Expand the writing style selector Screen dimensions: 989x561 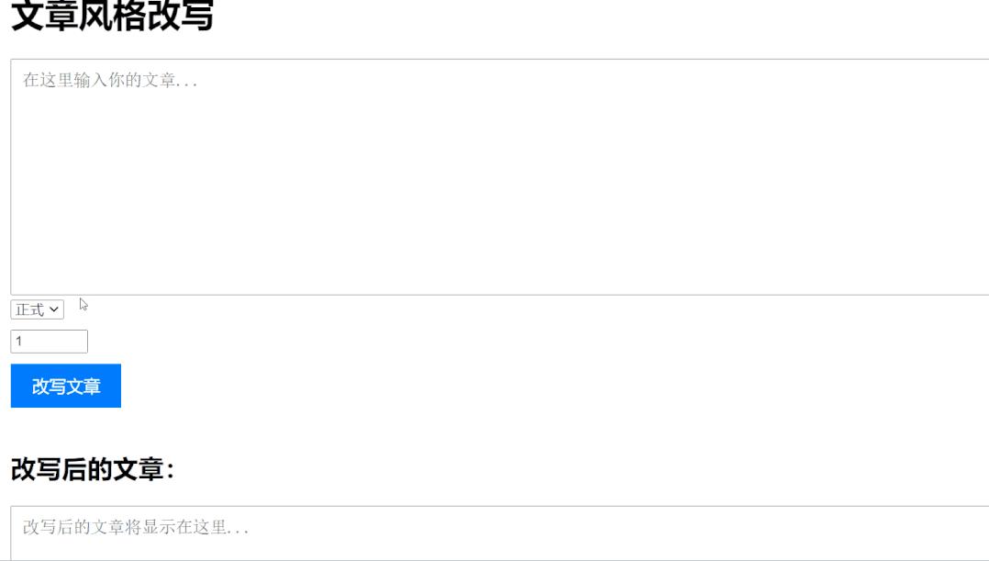[38, 310]
